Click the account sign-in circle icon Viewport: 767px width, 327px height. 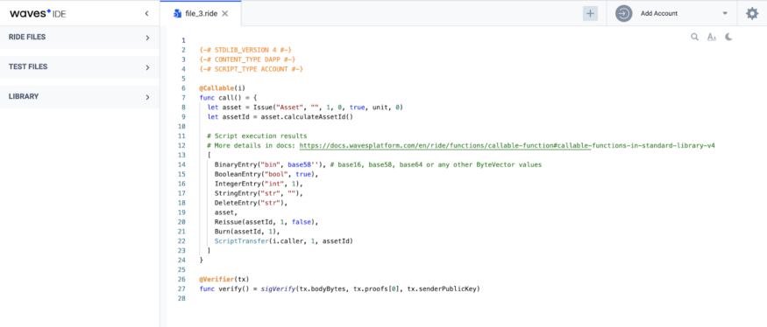[x=623, y=14]
